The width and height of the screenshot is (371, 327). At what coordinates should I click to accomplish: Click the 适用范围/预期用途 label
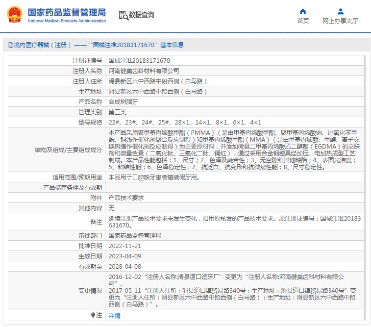(77, 177)
